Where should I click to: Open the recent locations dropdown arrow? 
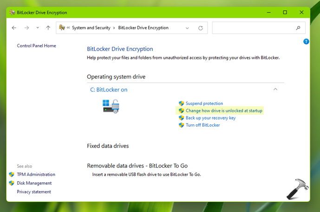tap(38, 28)
